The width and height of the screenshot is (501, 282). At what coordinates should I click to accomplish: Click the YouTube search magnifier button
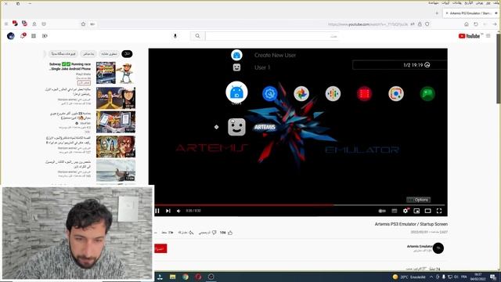point(197,36)
